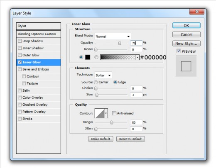Select the gradient glow radio button
This screenshot has height=168, width=216.
96,57
